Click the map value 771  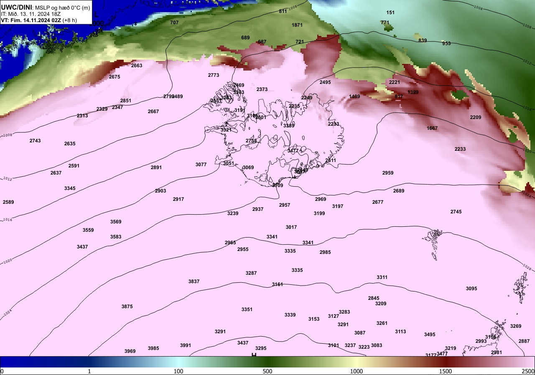(x=385, y=23)
